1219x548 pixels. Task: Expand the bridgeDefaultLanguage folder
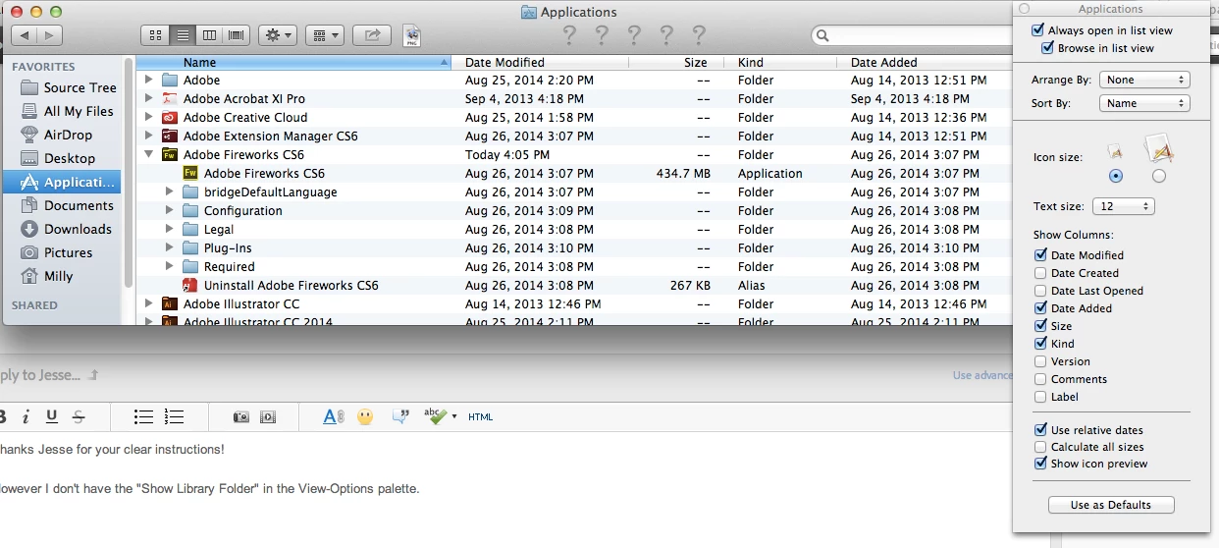click(170, 192)
